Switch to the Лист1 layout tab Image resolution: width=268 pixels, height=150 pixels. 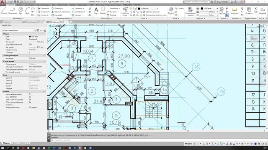pos(15,143)
